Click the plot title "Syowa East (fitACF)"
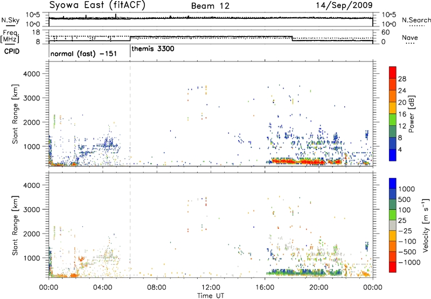431x299 pixels. coord(98,5)
